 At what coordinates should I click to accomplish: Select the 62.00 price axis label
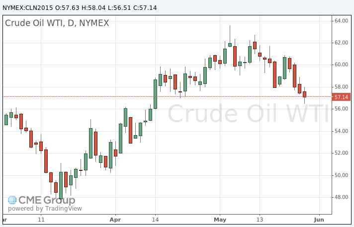(x=341, y=43)
